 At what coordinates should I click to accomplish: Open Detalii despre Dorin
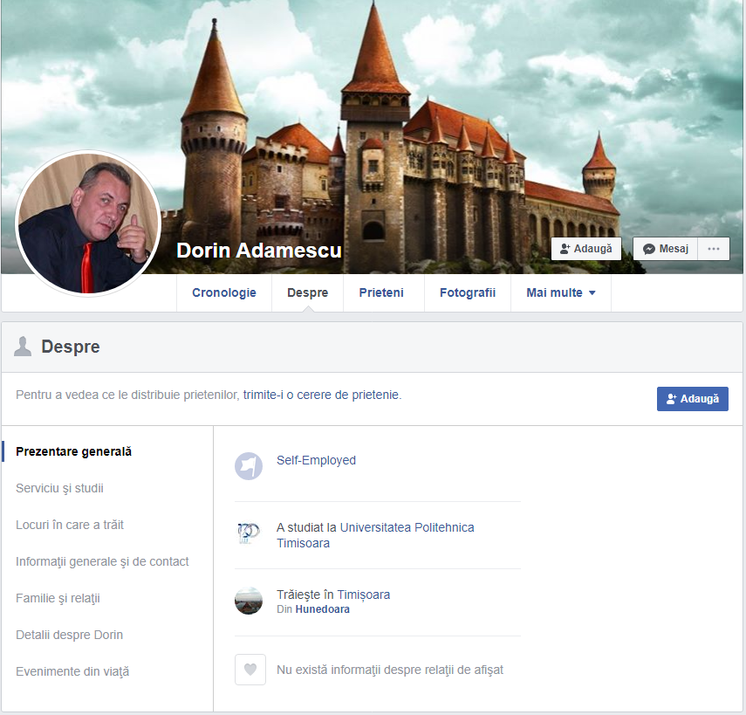click(69, 635)
